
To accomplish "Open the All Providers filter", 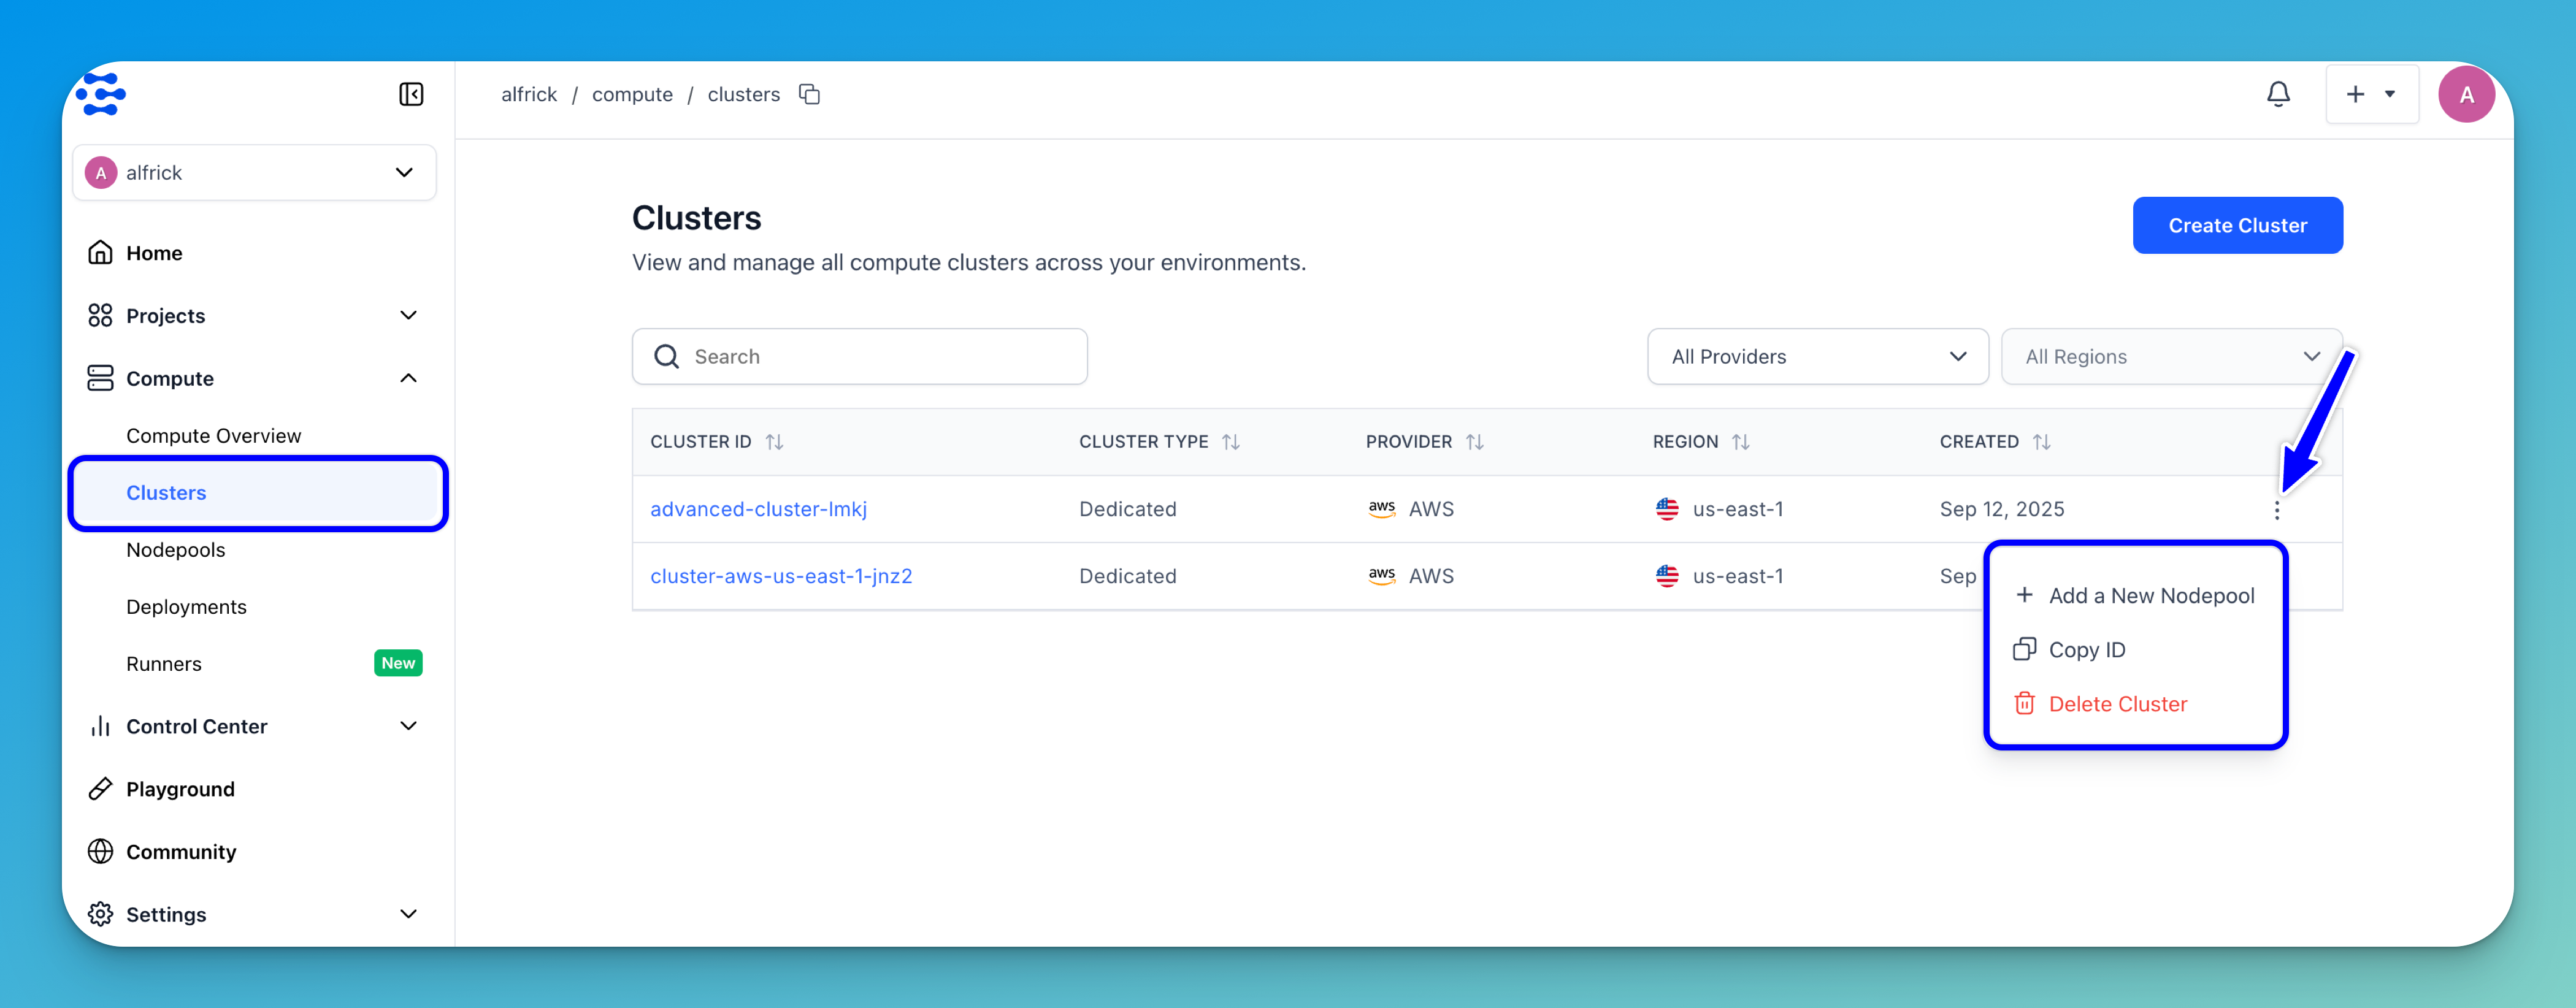I will 1817,357.
